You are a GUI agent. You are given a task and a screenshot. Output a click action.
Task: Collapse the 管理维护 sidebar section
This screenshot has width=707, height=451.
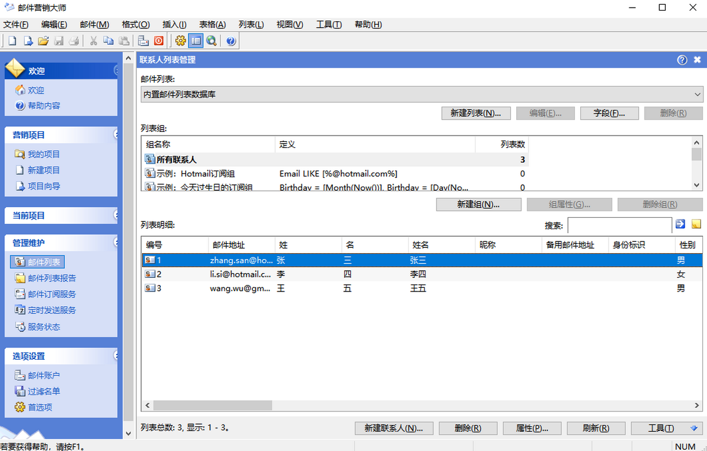[x=116, y=243]
